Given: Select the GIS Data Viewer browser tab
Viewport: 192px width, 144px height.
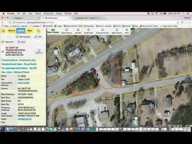Looking at the screenshot, I should click(56, 18).
